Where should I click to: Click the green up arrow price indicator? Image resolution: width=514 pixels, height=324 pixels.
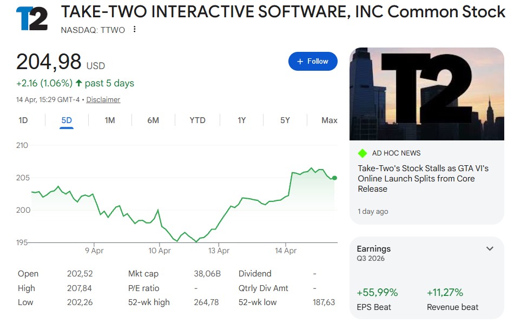point(79,83)
